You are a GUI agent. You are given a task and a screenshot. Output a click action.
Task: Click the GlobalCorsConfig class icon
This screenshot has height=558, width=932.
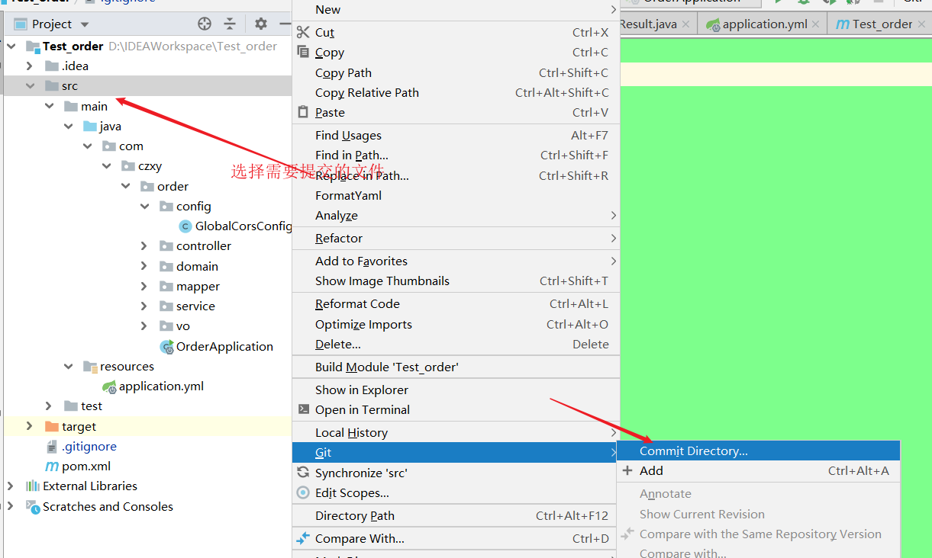click(185, 226)
